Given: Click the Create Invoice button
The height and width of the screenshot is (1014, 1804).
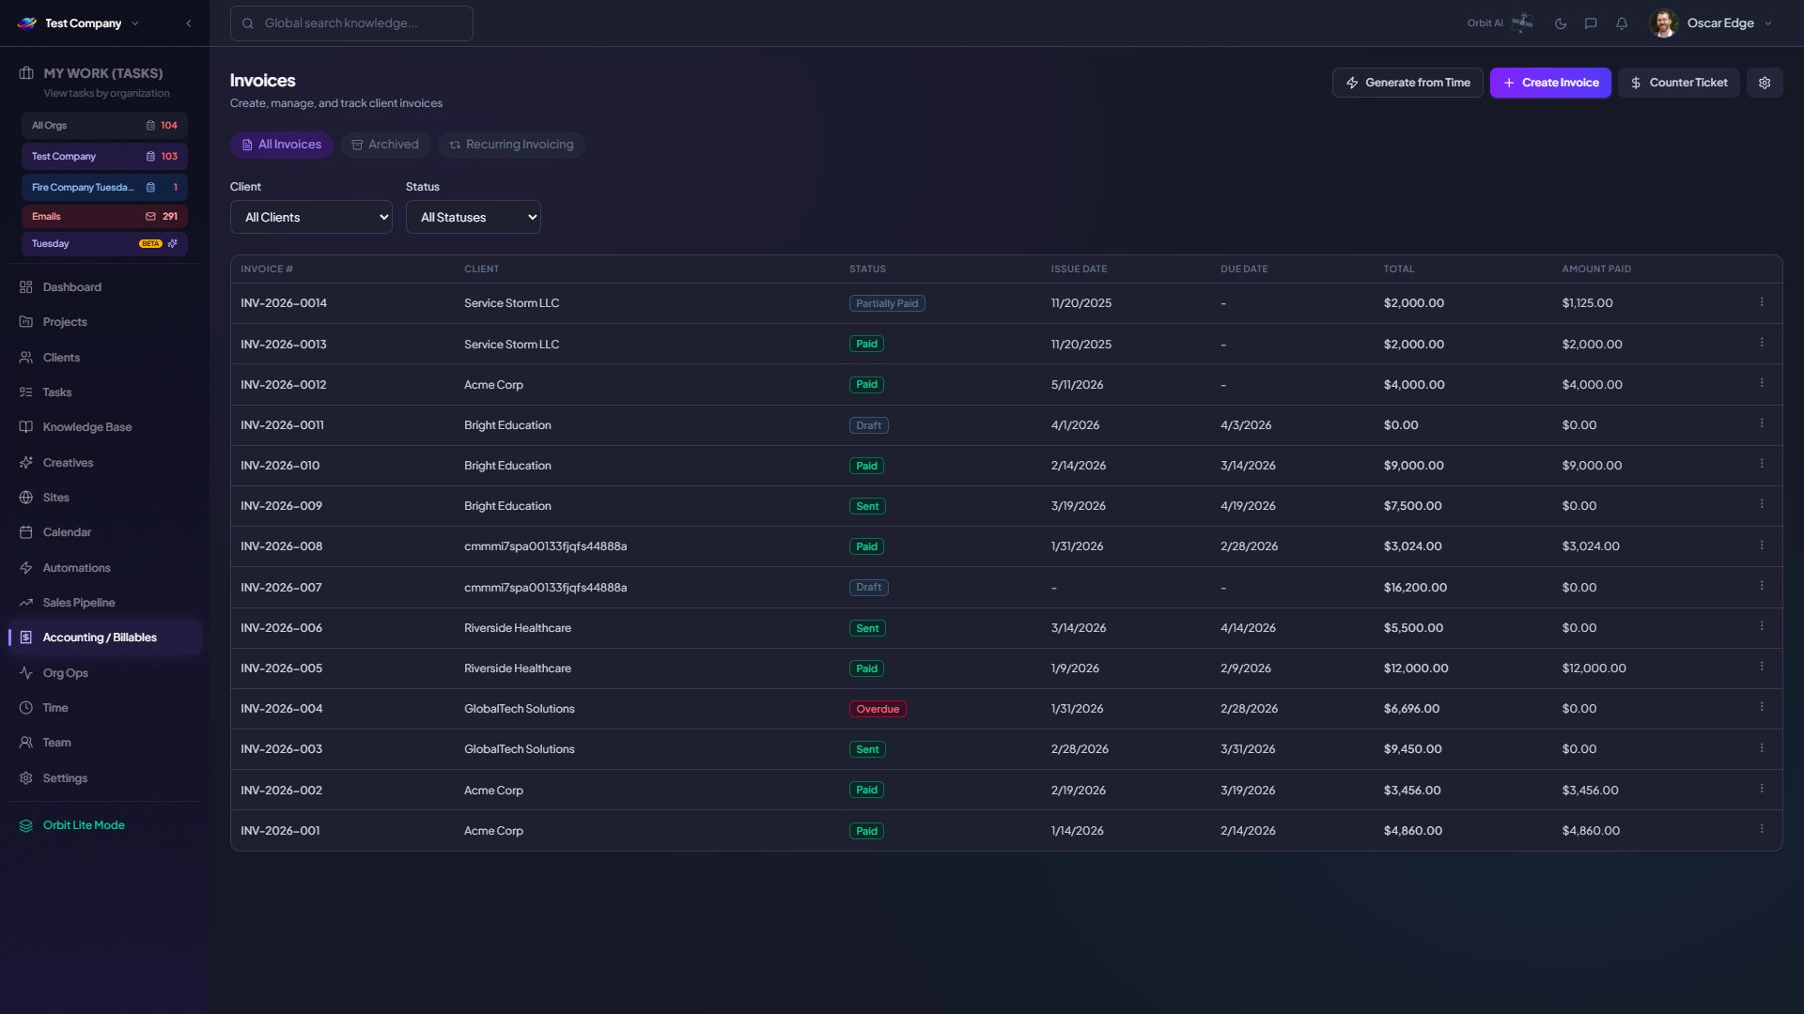Looking at the screenshot, I should tap(1550, 83).
